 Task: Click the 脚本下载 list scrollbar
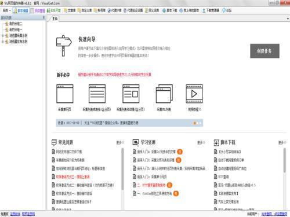click(x=285, y=160)
